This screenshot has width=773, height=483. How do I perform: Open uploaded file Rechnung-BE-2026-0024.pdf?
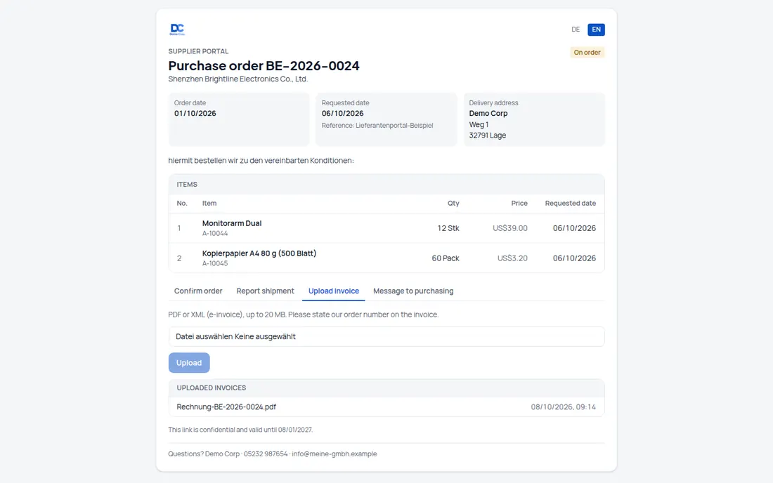(x=226, y=407)
